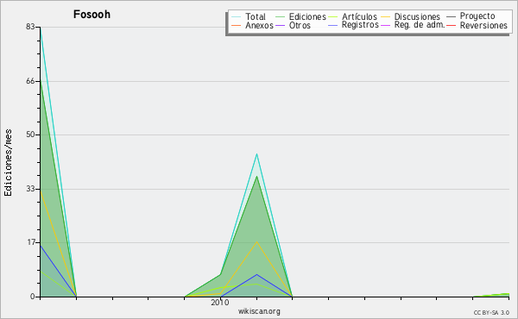This screenshot has width=518, height=319.
Task: Click the yellow Discusiones peak in 2010
Action: (256, 241)
